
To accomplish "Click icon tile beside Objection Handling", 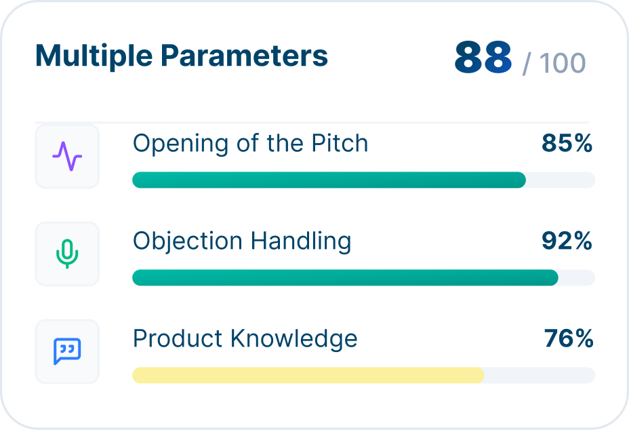I will [x=67, y=254].
